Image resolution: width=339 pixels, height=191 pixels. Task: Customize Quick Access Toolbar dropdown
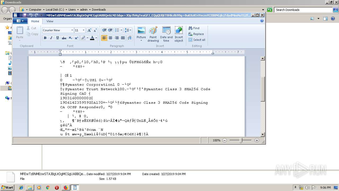click(41, 15)
